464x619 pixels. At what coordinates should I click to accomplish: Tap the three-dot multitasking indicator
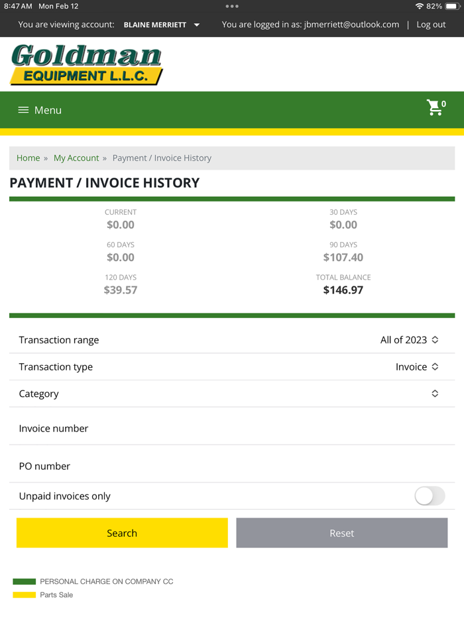click(x=232, y=7)
